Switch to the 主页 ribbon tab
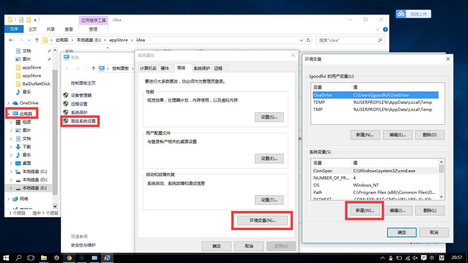Image resolution: width=468 pixels, height=263 pixels. [x=33, y=29]
